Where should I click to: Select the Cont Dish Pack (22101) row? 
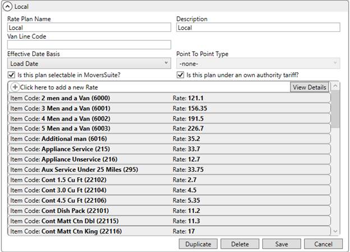(x=168, y=211)
